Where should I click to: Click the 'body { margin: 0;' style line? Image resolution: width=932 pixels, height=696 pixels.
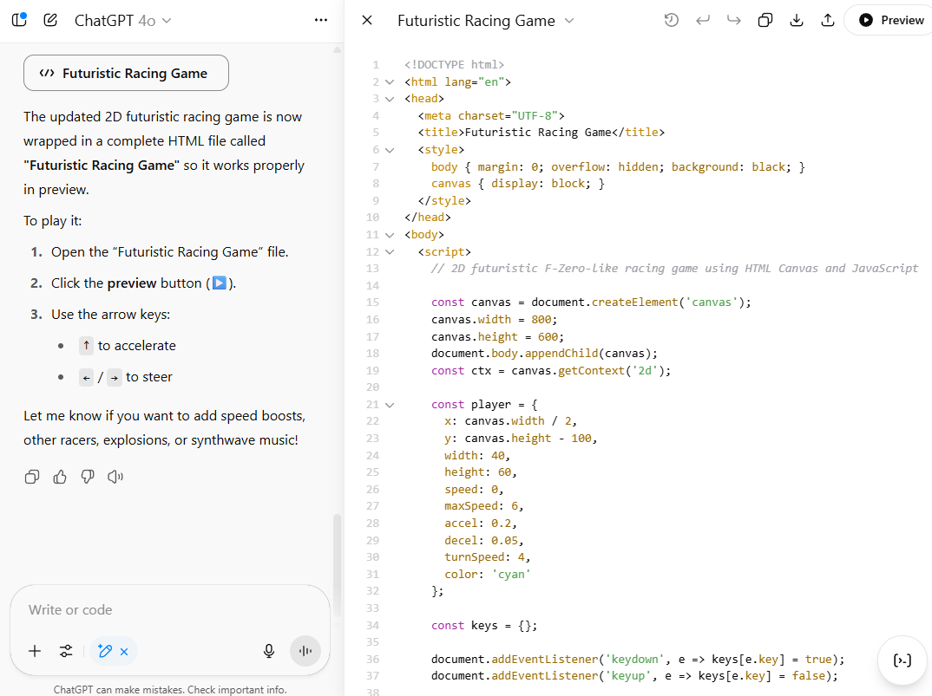tap(618, 167)
